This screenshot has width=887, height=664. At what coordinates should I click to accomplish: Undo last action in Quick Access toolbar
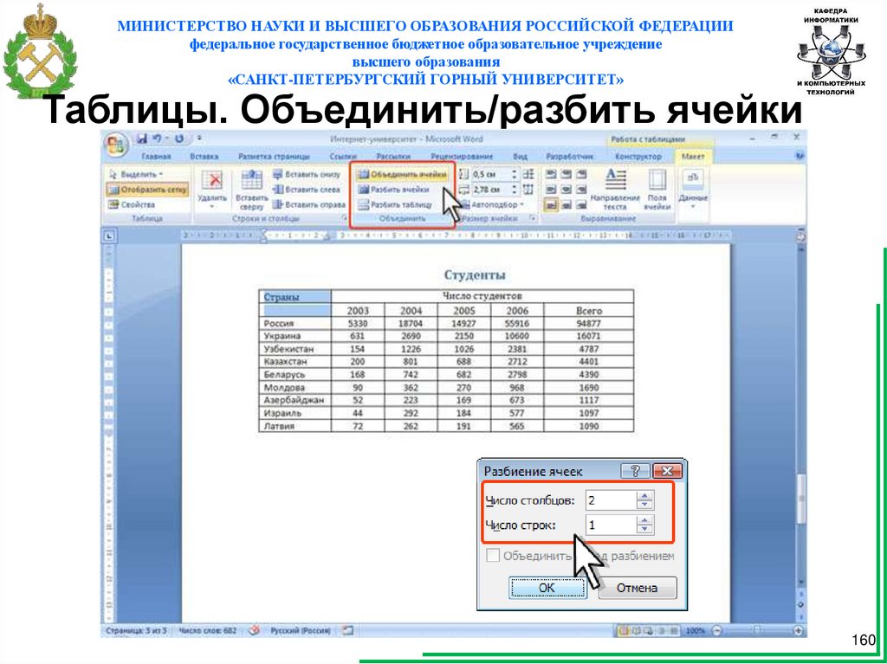(x=159, y=139)
